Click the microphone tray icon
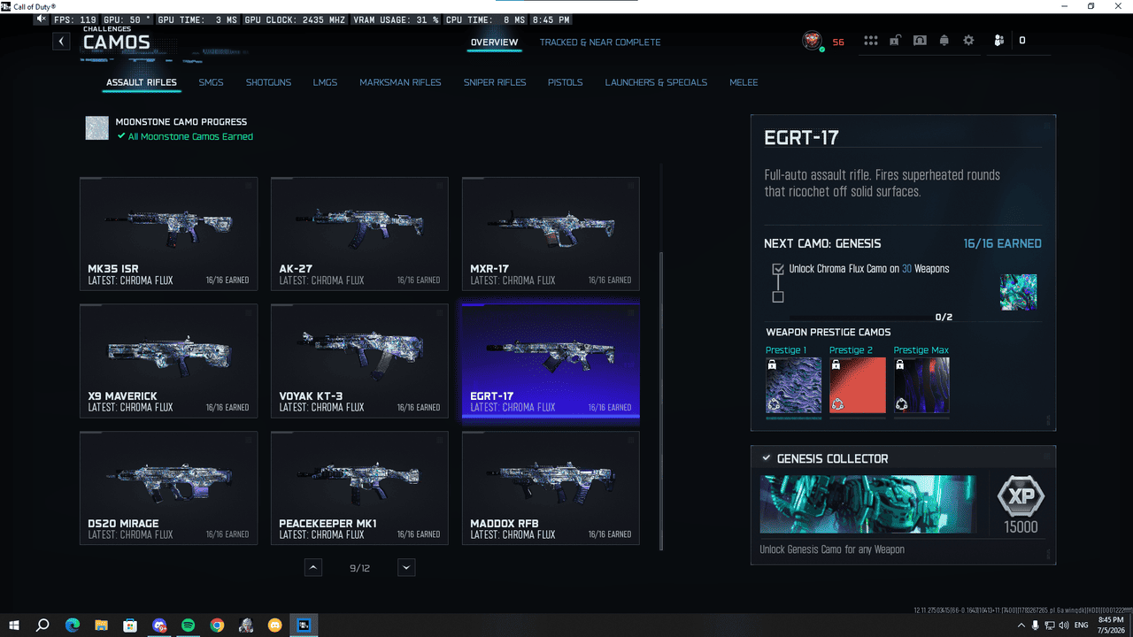Screen dimensions: 1133x637 coord(1037,625)
